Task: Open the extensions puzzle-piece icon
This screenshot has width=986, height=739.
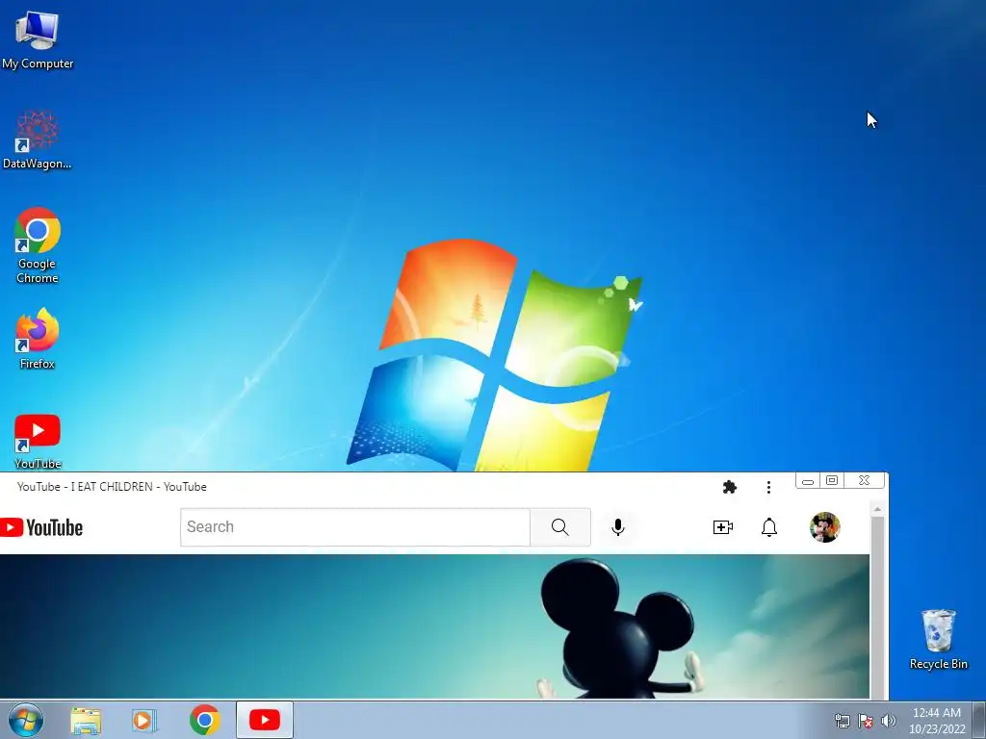Action: (730, 487)
